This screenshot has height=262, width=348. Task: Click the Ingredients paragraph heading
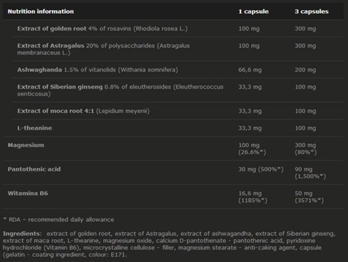point(22,234)
